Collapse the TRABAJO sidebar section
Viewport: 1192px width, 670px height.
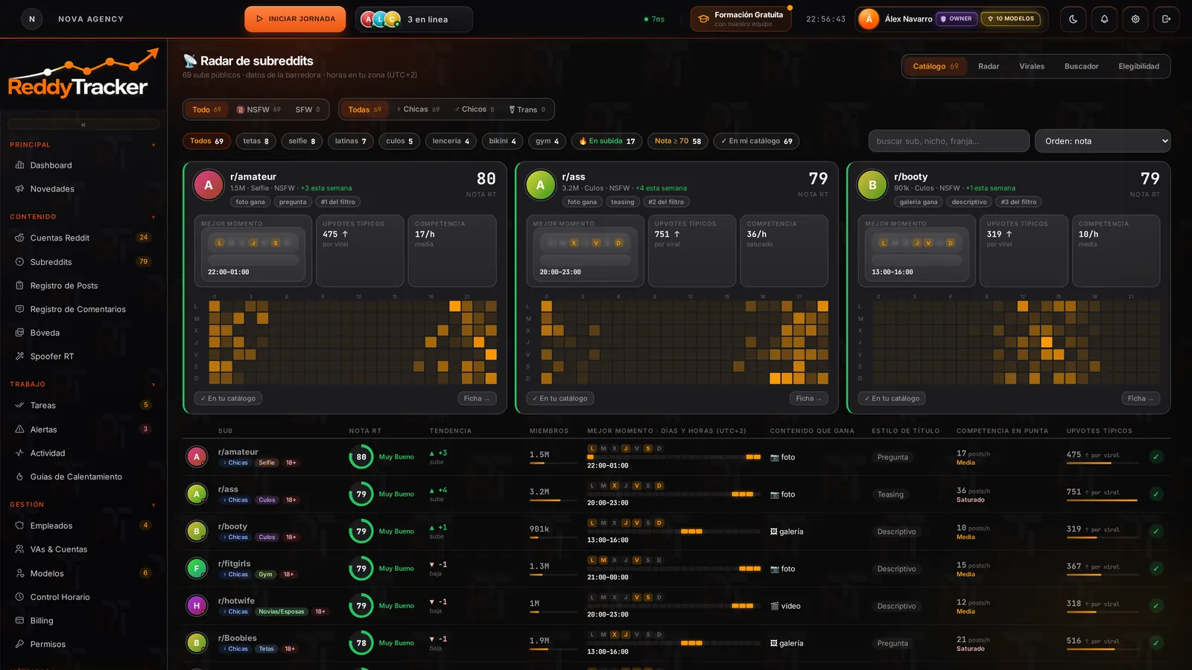coord(153,385)
